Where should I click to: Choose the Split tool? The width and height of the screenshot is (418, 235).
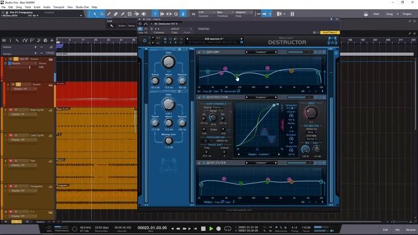point(108,14)
